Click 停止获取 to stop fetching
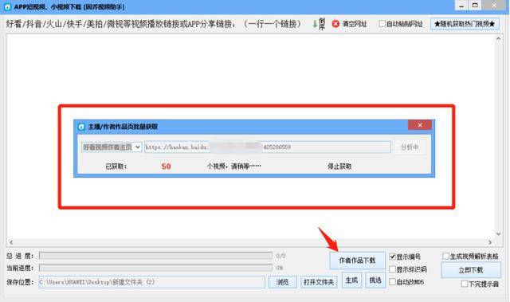 tap(339, 167)
